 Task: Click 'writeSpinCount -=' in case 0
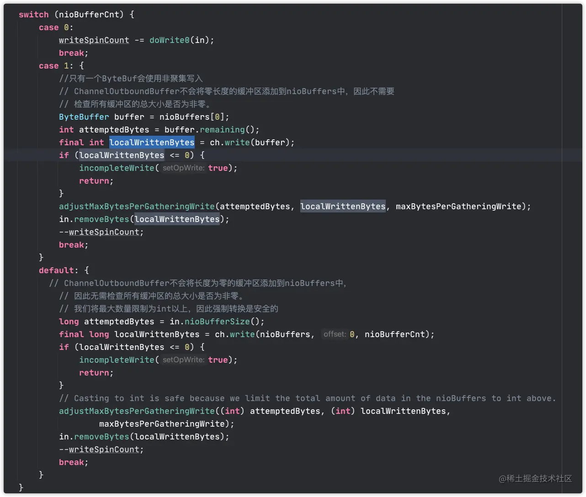pos(101,40)
